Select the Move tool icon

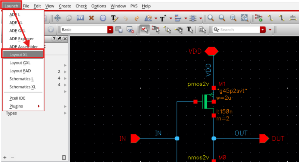coord(58,18)
